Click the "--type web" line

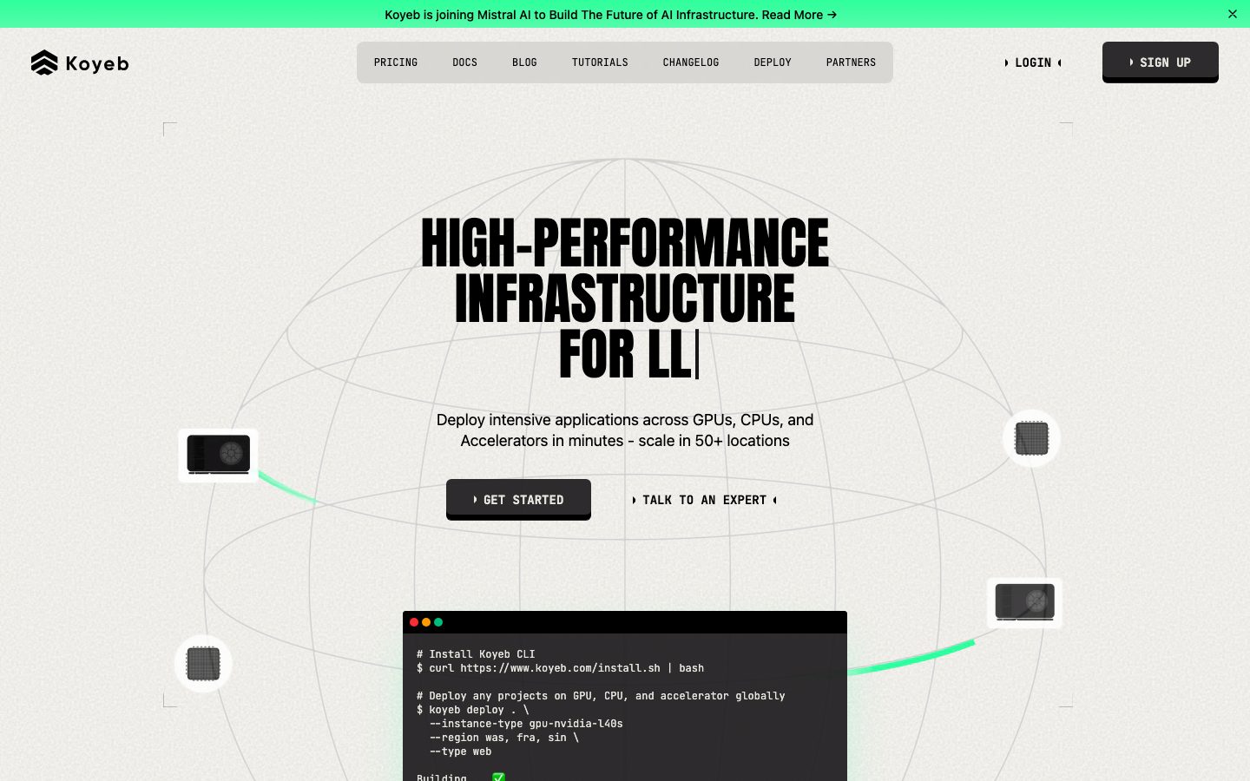pyautogui.click(x=460, y=751)
